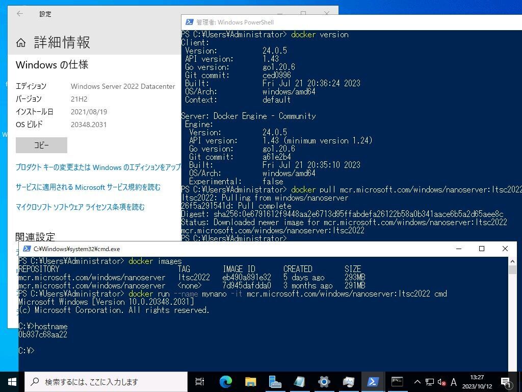
Task: Click the 26f5a291541d Pull complete line
Action: click(236, 206)
